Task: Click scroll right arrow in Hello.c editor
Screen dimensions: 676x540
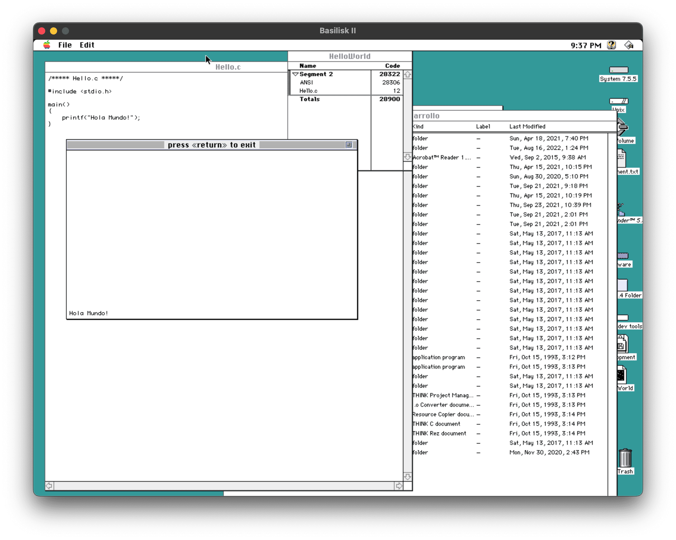Action: pos(398,486)
